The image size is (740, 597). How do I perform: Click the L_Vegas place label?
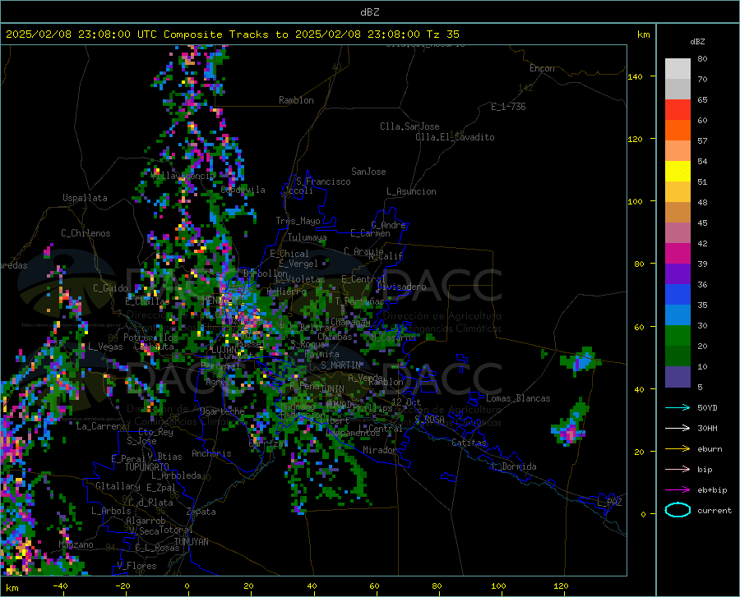pyautogui.click(x=105, y=347)
